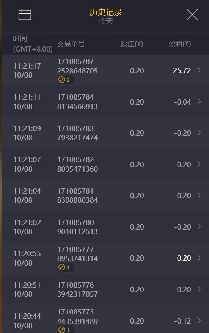Image resolution: width=209 pixels, height=333 pixels.
Task: Open details arrow for the 11:21:07 record
Action: pyautogui.click(x=199, y=164)
